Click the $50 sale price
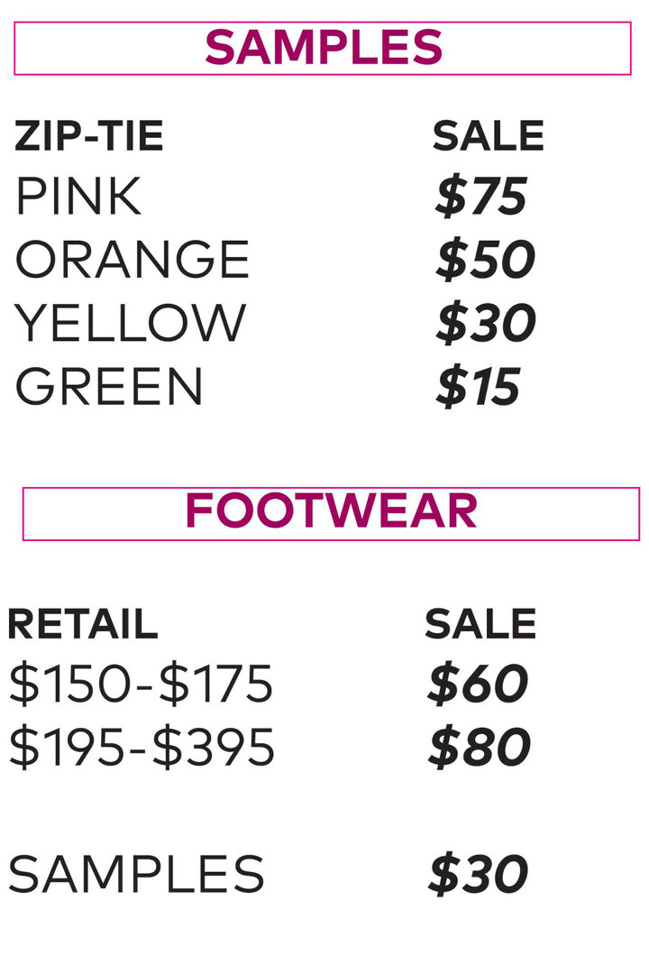The image size is (649, 974). pyautogui.click(x=485, y=260)
